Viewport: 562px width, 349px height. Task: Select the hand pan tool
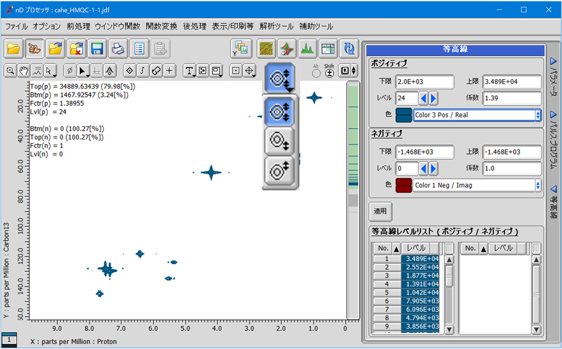click(x=23, y=71)
